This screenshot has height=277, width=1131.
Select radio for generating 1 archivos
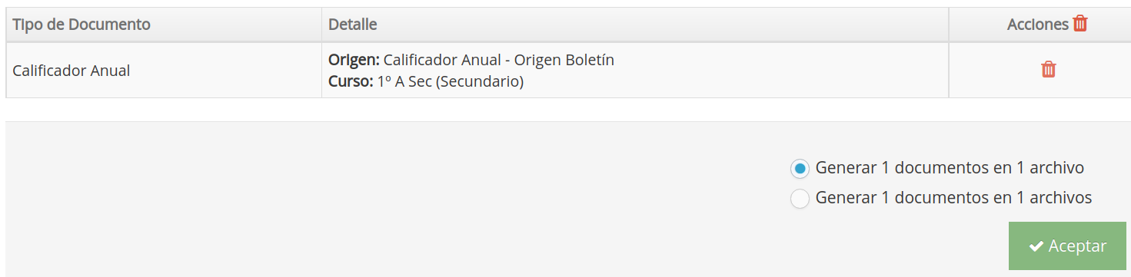pyautogui.click(x=800, y=198)
